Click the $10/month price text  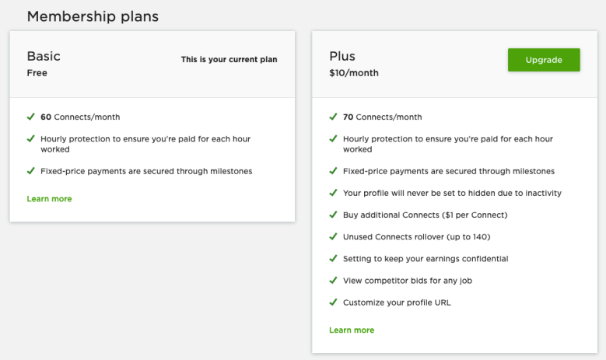(x=354, y=73)
